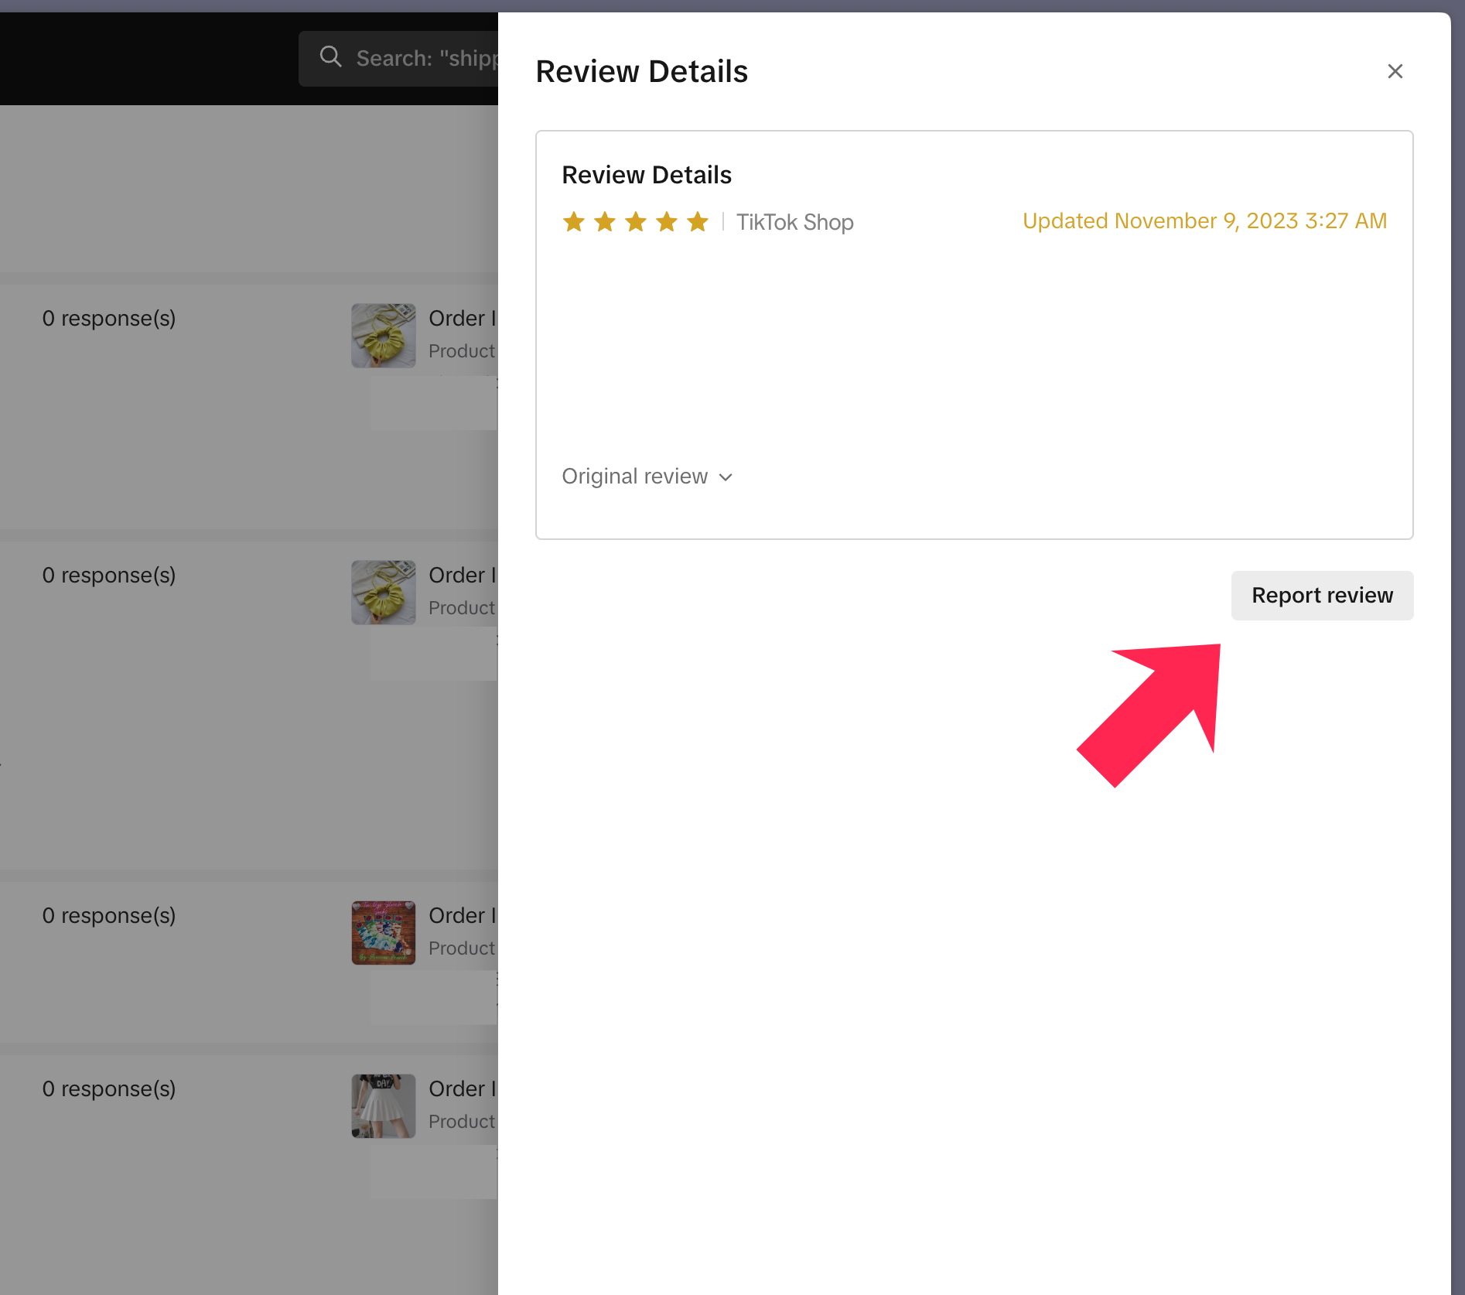
Task: Select the third gold rating star
Action: tap(636, 222)
